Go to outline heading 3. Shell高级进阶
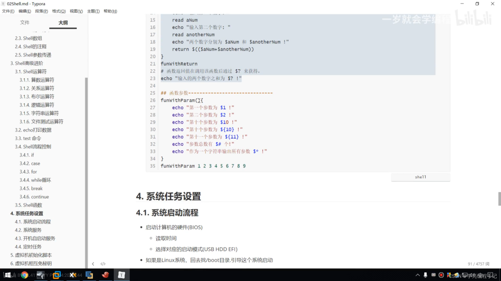 [x=27, y=63]
